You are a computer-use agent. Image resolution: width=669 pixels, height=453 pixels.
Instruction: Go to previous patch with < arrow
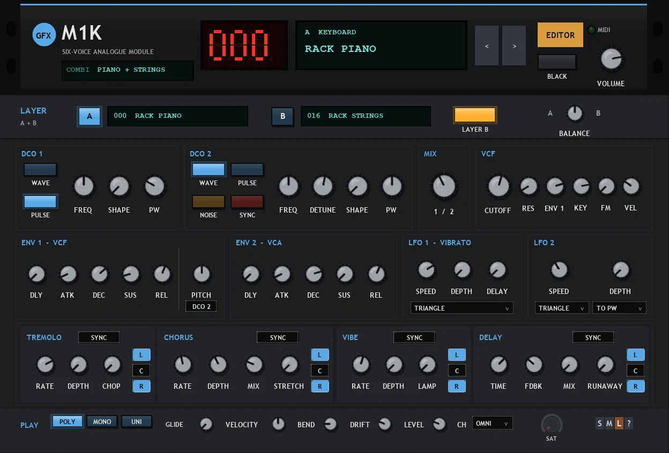[x=487, y=46]
